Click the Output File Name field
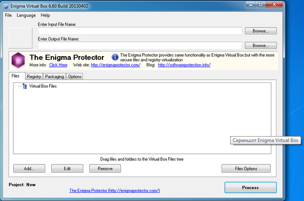304x201 pixels. 140,46
